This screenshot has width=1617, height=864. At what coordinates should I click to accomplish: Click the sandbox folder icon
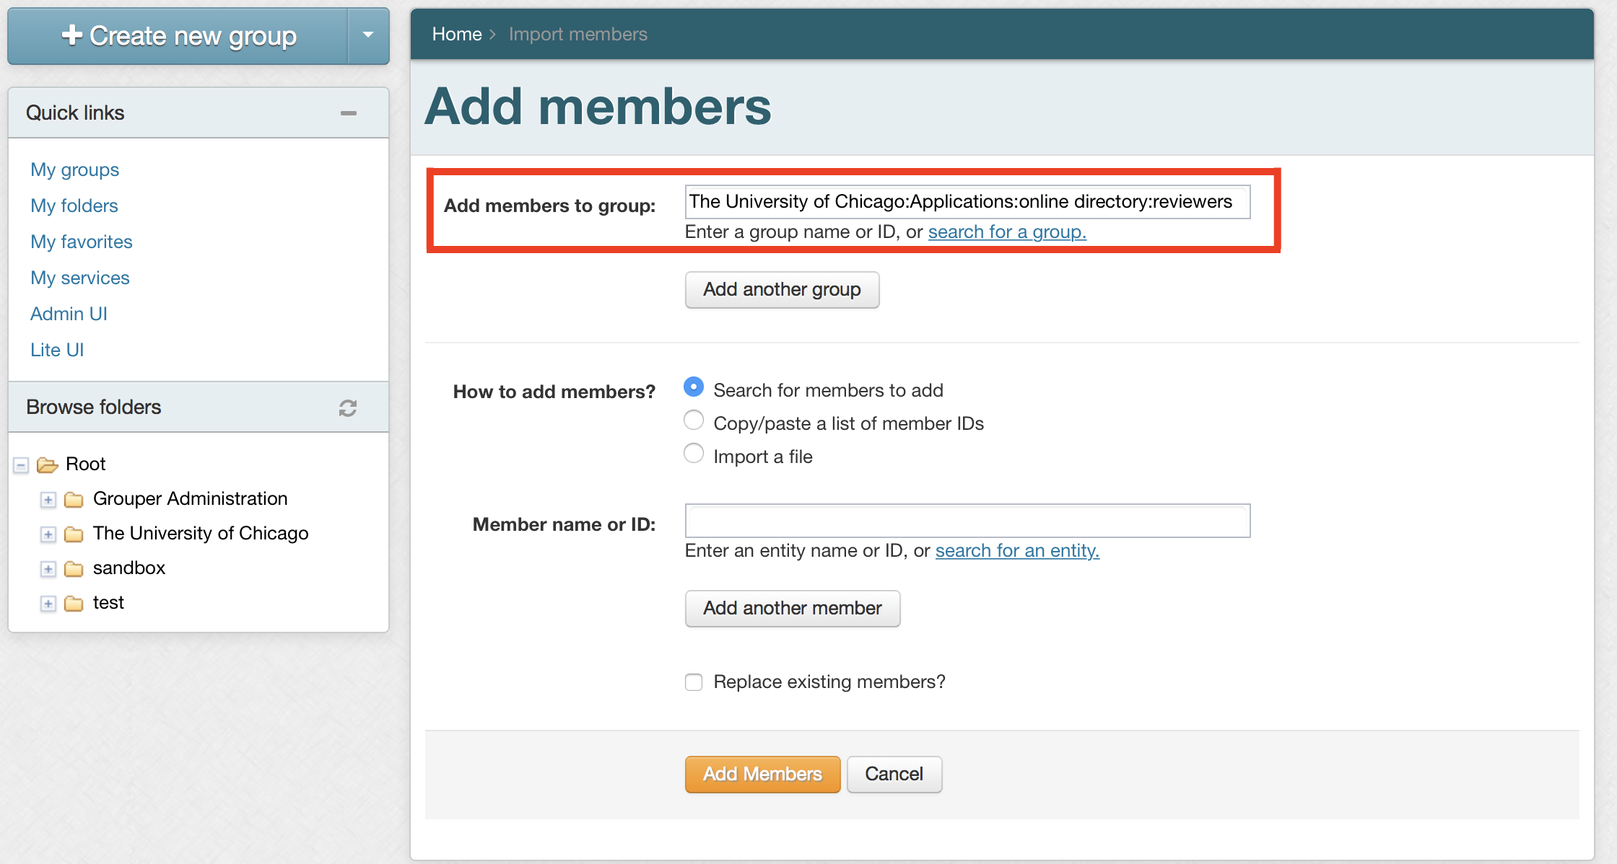point(74,568)
